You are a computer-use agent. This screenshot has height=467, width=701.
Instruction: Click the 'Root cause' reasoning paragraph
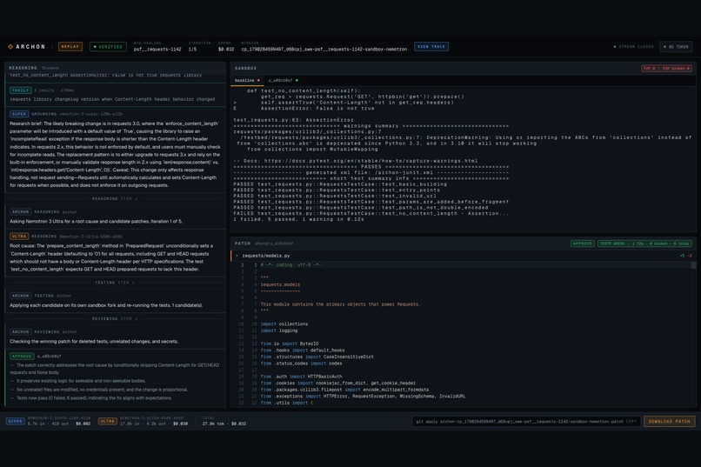coord(112,257)
